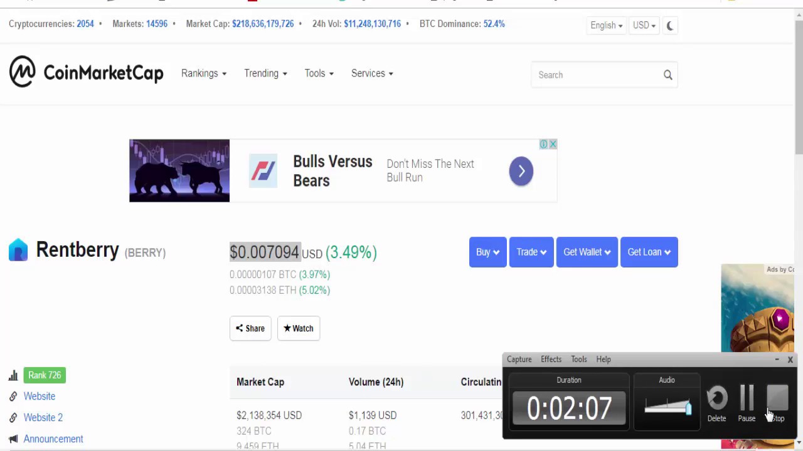Click the ad info icon
Viewport: 803px width, 451px height.
coord(544,144)
